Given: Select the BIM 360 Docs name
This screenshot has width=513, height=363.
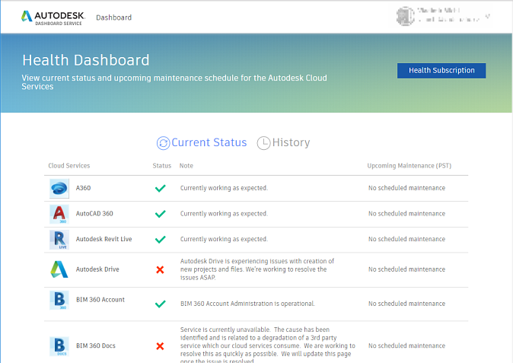Looking at the screenshot, I should [x=96, y=345].
